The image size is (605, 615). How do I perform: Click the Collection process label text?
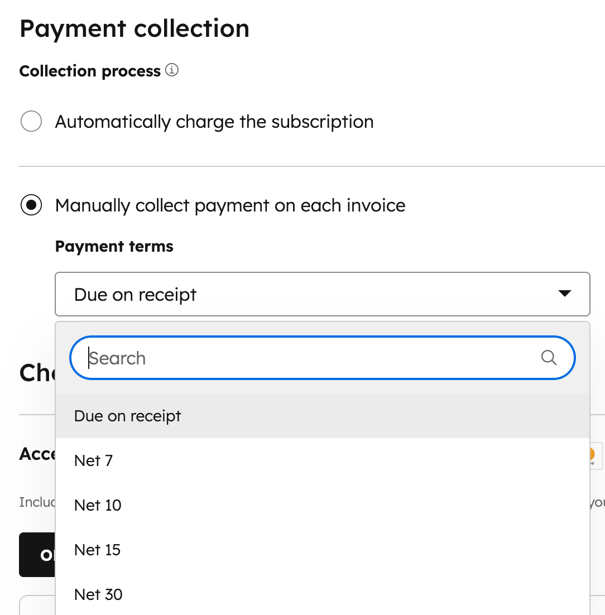(x=90, y=71)
